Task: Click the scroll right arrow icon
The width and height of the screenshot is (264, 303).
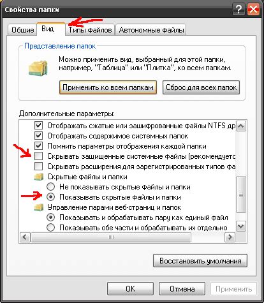Action: (x=230, y=237)
